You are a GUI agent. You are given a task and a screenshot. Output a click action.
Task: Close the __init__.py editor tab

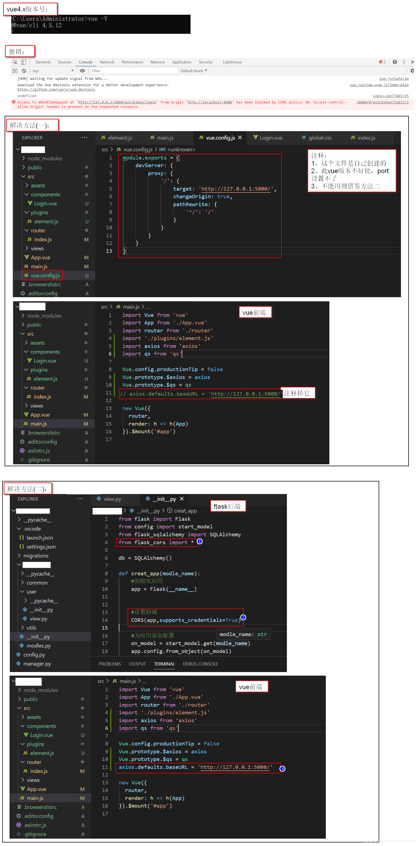point(182,499)
